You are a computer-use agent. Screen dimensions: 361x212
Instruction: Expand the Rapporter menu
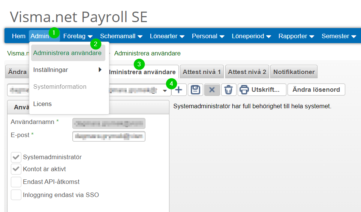tap(296, 36)
